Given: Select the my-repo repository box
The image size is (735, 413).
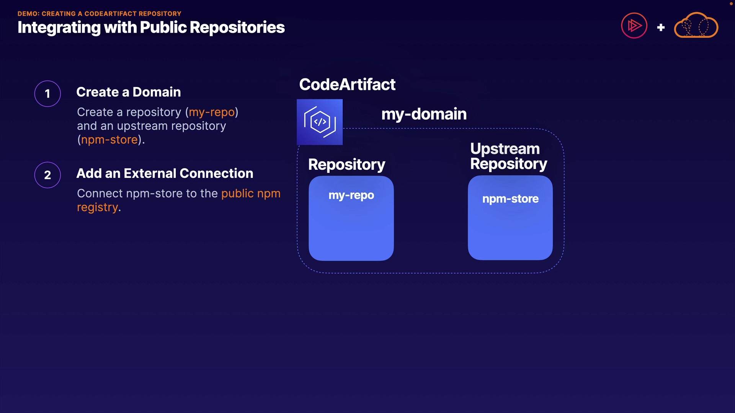Looking at the screenshot, I should coord(351,218).
